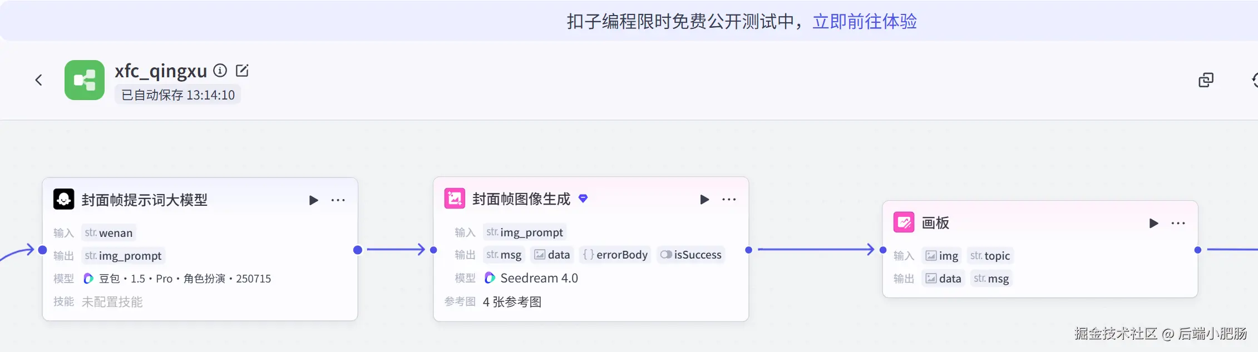The height and width of the screenshot is (352, 1258).
Task: Run the 封面帧提示词大模型 node
Action: [x=314, y=200]
